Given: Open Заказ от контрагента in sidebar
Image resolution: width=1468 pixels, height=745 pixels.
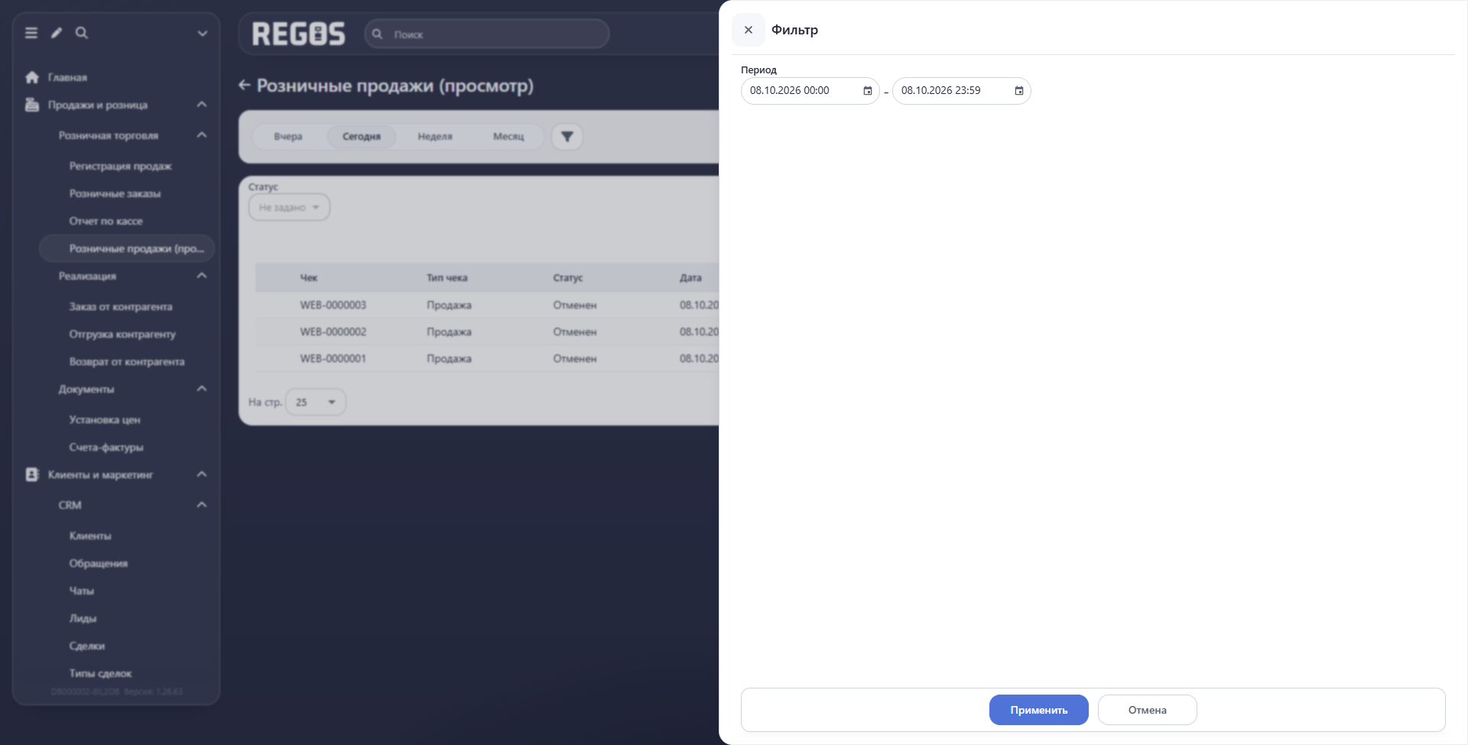Looking at the screenshot, I should tap(121, 306).
